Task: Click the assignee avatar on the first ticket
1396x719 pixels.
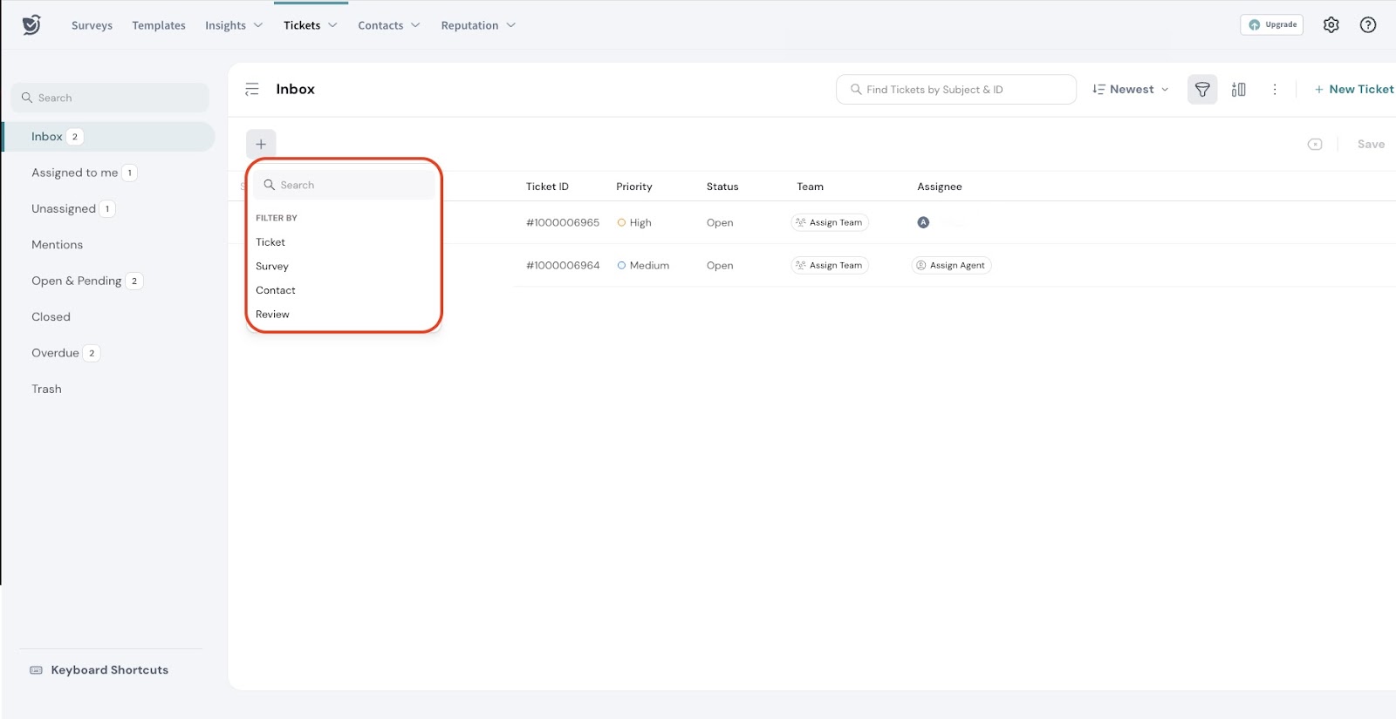Action: (923, 222)
